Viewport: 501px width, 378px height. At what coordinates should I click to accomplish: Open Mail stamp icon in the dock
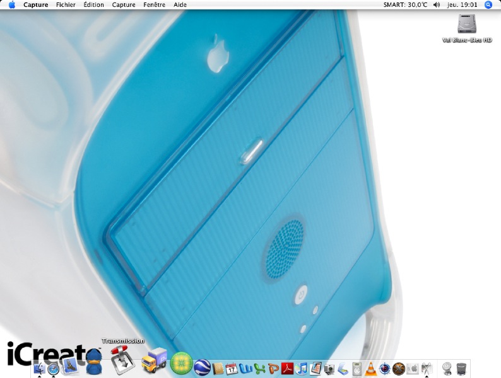[70, 366]
